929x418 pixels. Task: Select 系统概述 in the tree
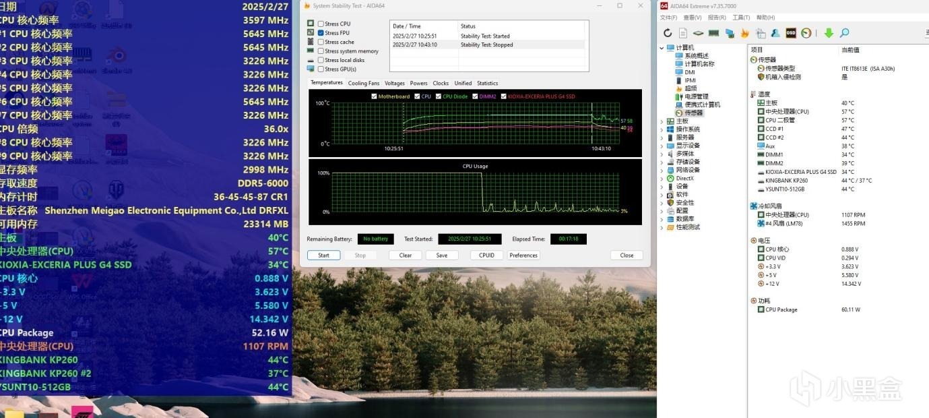(x=697, y=56)
